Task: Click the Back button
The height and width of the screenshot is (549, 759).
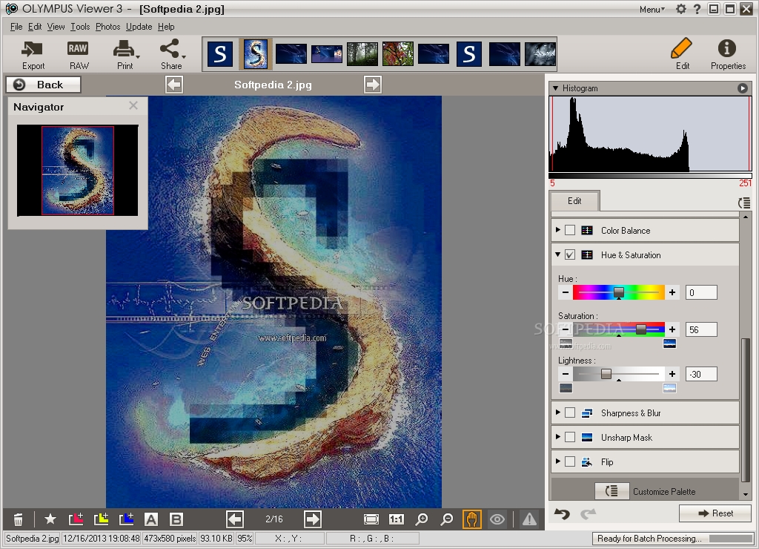Action: pyautogui.click(x=43, y=85)
